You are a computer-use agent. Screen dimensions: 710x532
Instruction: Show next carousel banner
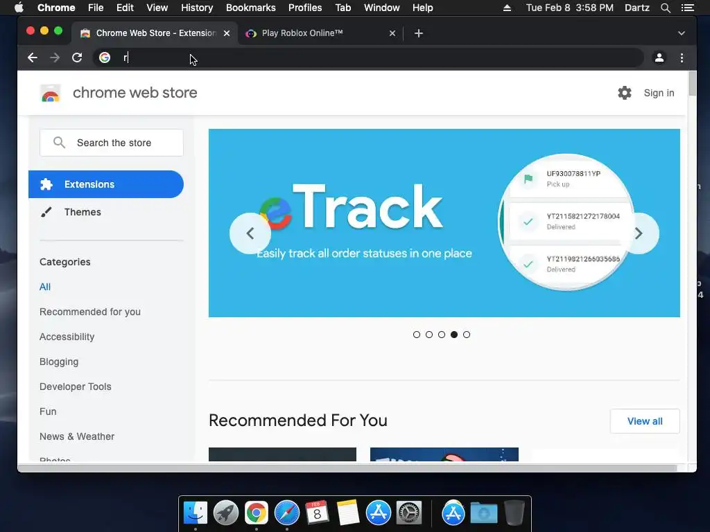pos(639,233)
